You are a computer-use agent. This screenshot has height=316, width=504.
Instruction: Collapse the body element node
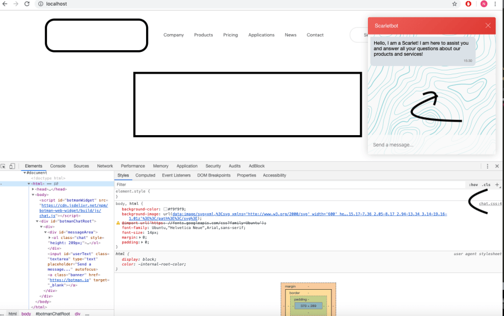(33, 194)
